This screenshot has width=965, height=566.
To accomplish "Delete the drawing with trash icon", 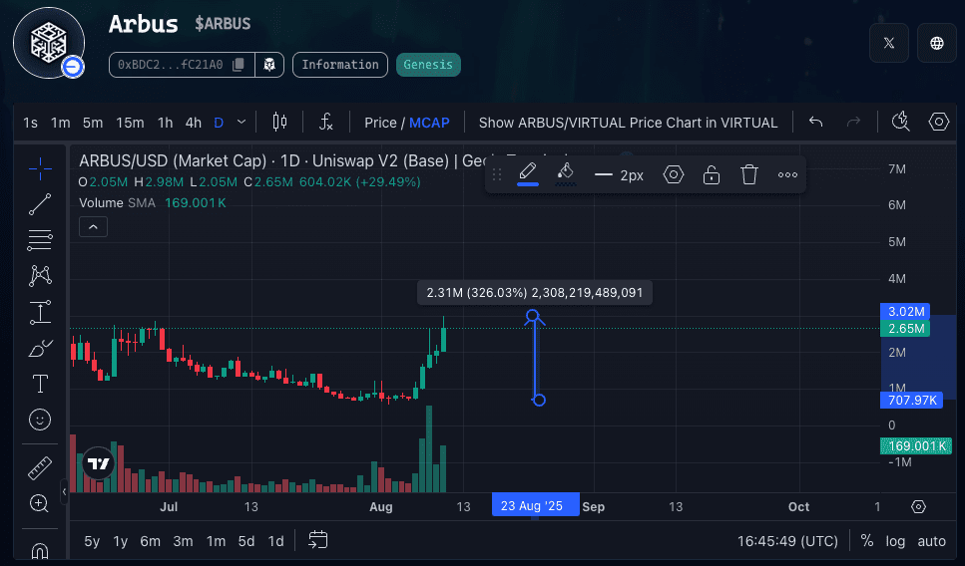I will pos(749,175).
